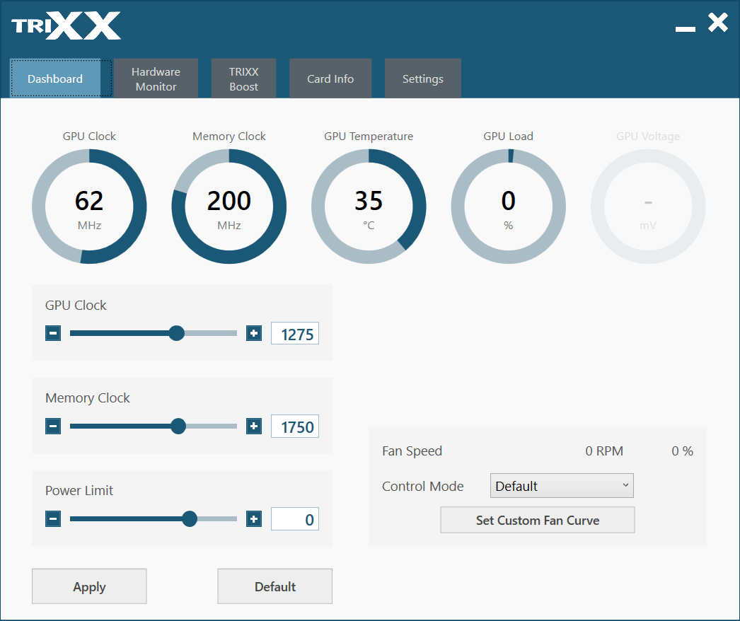Click the 'GPU Temperature' gauge title
The height and width of the screenshot is (621, 740).
(369, 137)
